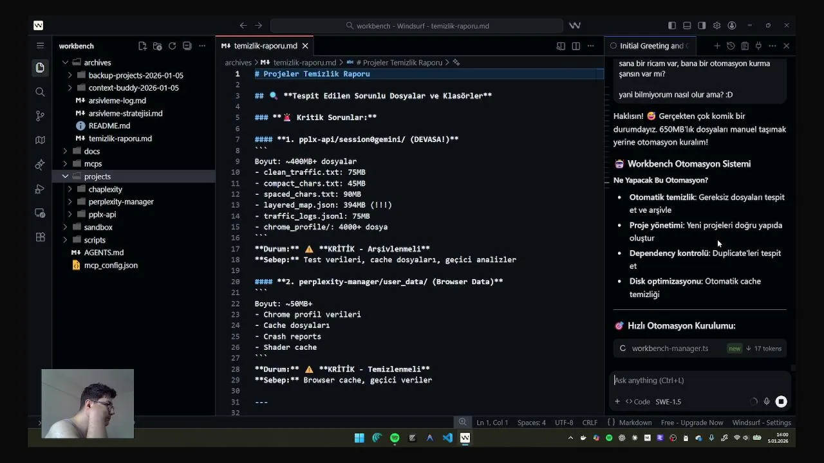Screen dimensions: 824x463
Task: Close the temizlik-raporu.md tab
Action: tap(305, 46)
